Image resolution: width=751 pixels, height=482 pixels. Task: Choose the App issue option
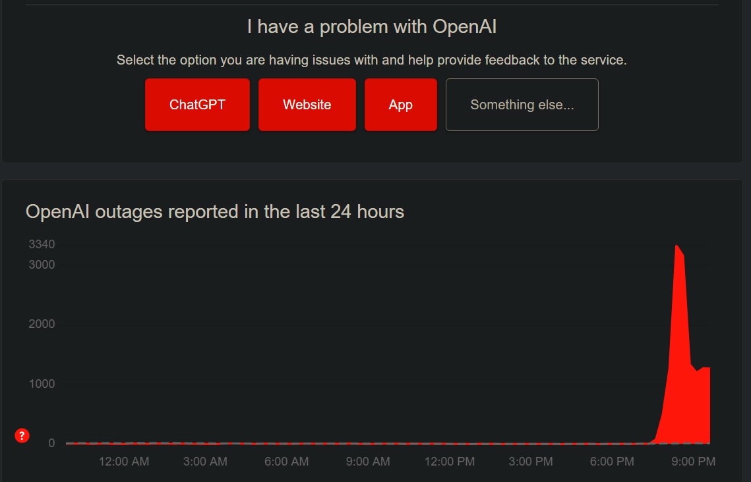click(x=400, y=105)
